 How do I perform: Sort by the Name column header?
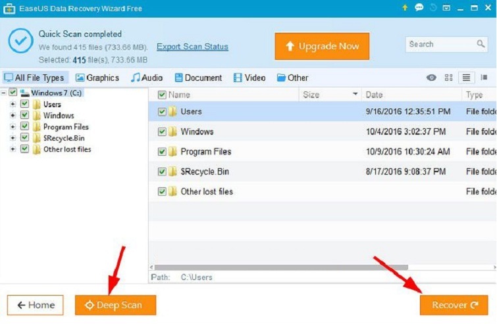click(x=179, y=95)
